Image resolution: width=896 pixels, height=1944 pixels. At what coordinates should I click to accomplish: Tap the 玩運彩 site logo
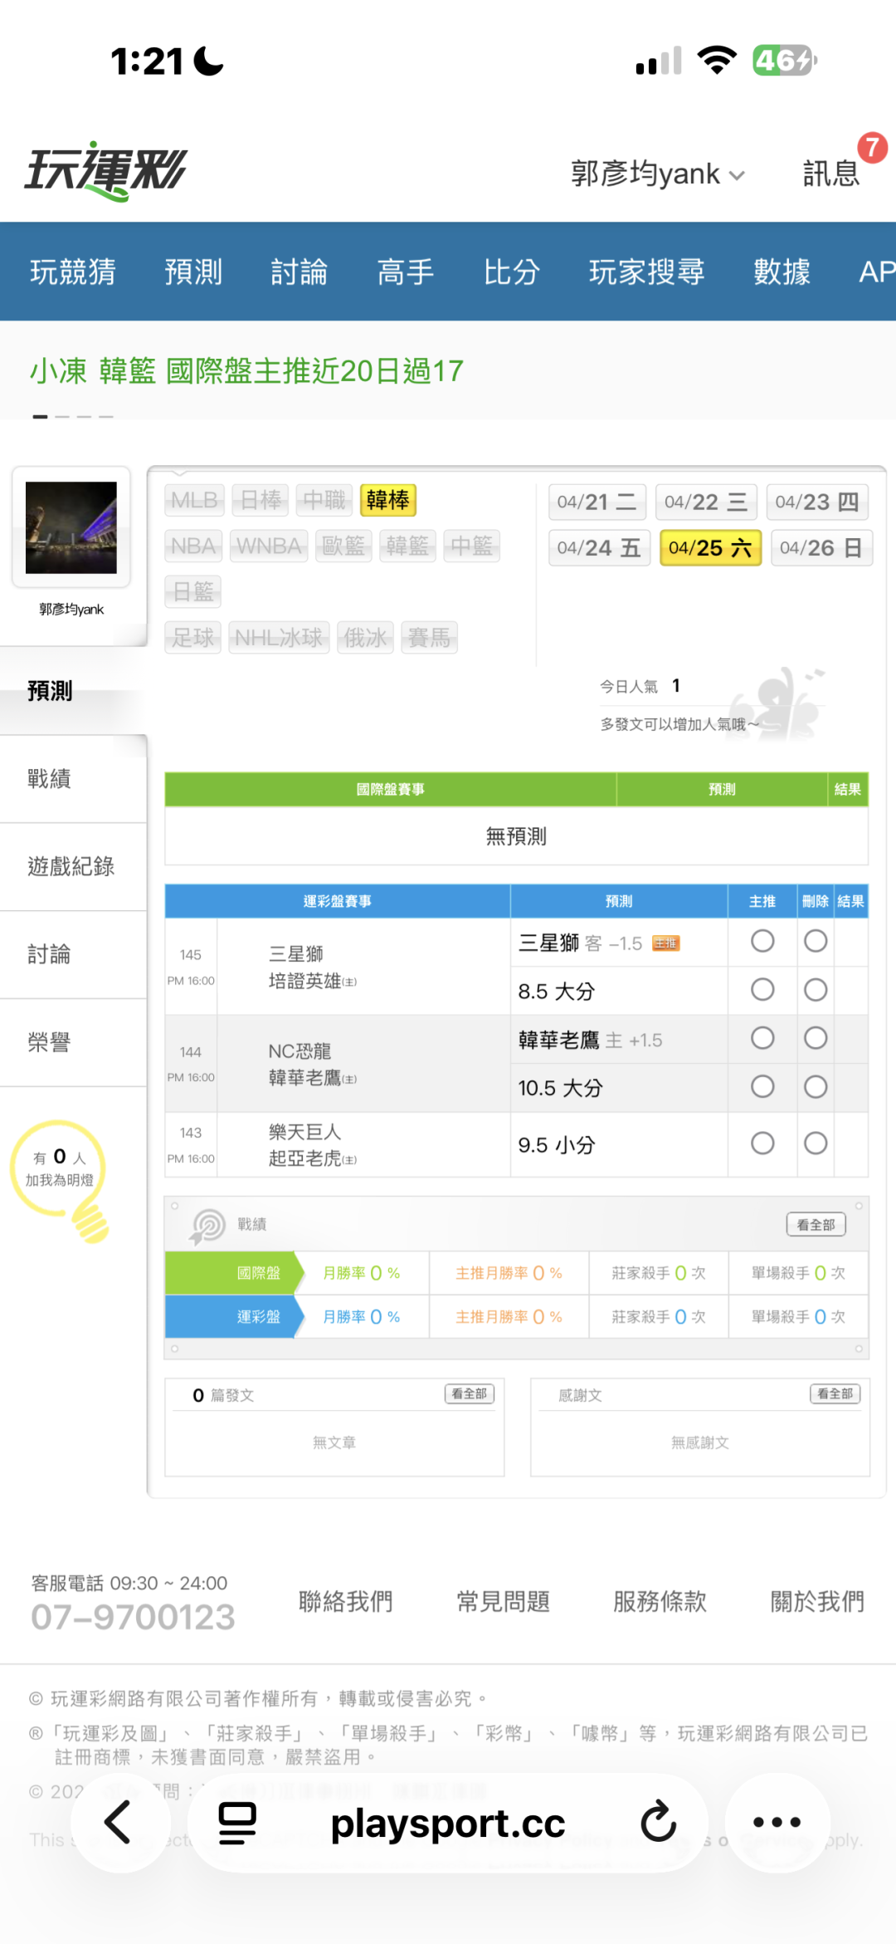106,170
